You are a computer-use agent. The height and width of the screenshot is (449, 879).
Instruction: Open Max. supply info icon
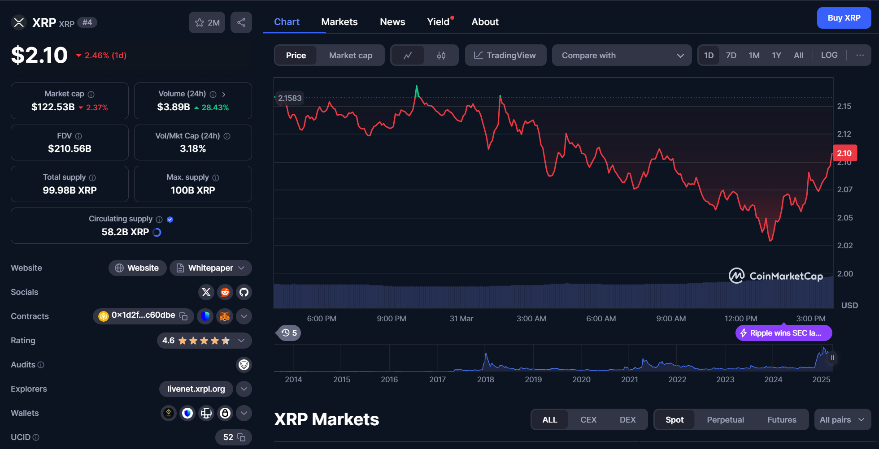pyautogui.click(x=216, y=177)
